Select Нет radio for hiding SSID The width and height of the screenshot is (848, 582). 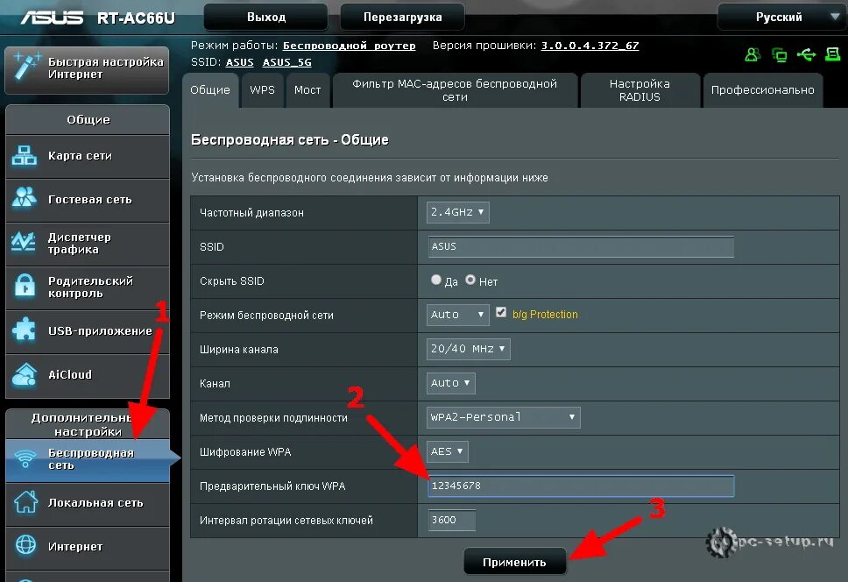click(x=470, y=280)
